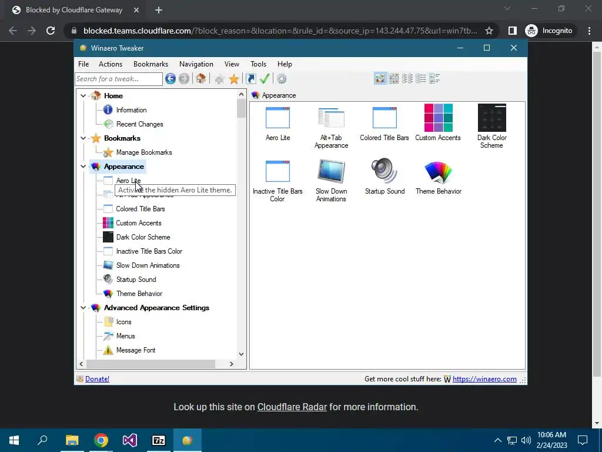Bookmark this page with Chrome's star icon

click(x=489, y=31)
